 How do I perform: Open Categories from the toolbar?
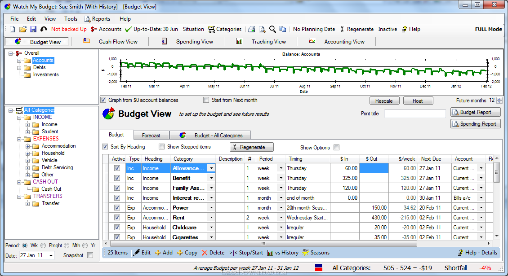pos(225,29)
